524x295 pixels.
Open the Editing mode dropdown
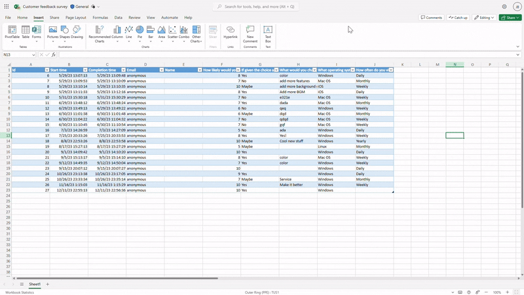coord(484,18)
